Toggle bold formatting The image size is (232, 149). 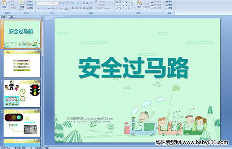point(38,9)
